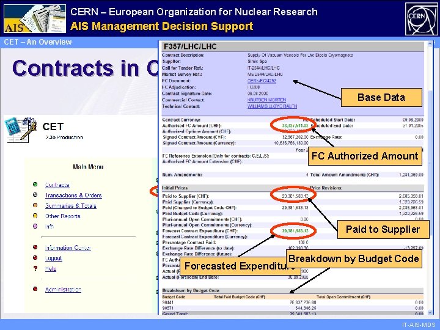Open the FC Document CERN/FC/4292 link

pos(262,81)
